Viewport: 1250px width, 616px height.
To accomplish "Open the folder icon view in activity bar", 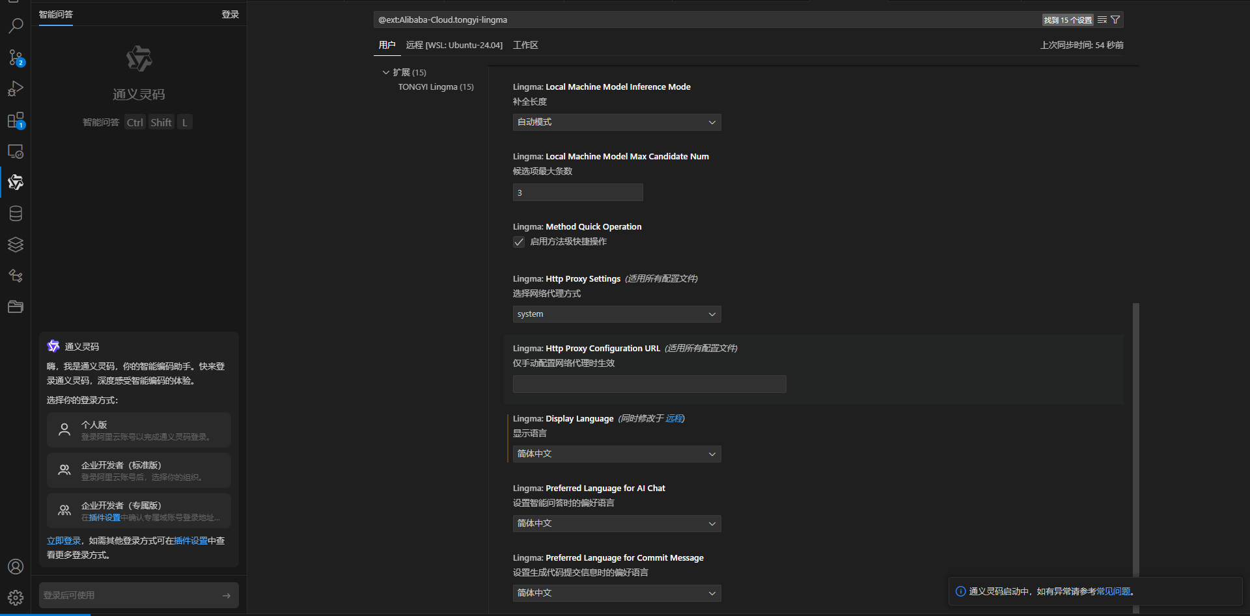I will point(16,307).
